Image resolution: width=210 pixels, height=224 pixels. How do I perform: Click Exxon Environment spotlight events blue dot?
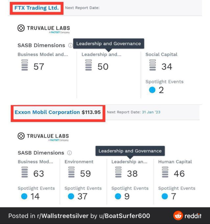click(71, 197)
